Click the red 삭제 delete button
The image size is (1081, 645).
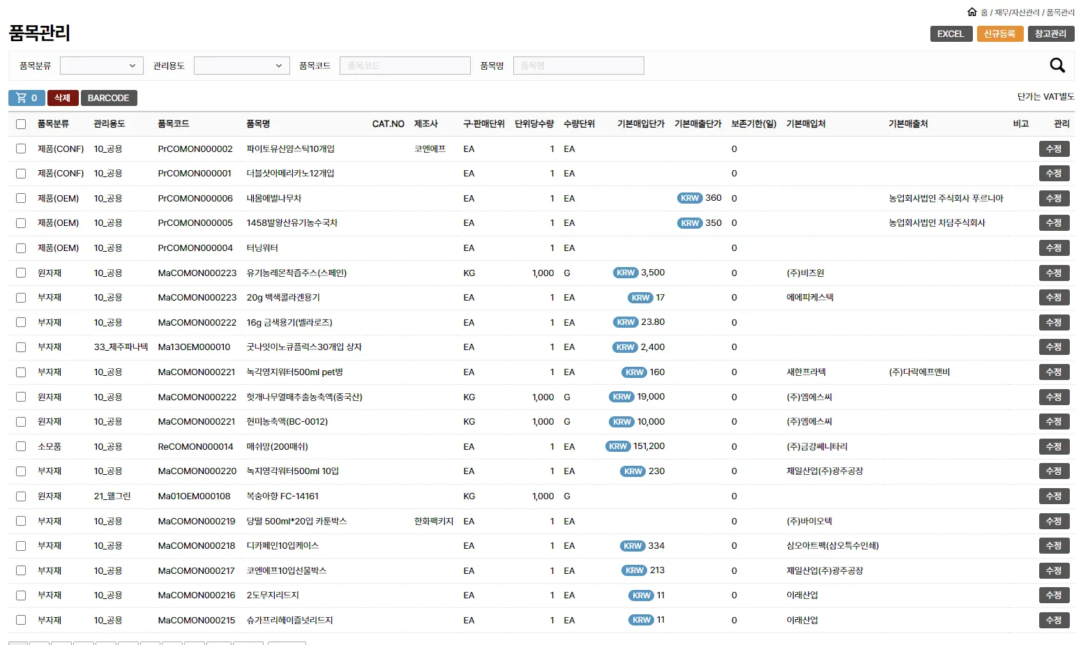tap(62, 98)
